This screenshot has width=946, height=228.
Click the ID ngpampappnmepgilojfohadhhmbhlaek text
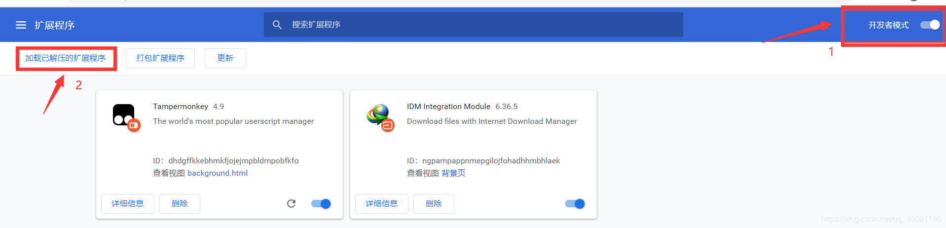click(x=483, y=161)
